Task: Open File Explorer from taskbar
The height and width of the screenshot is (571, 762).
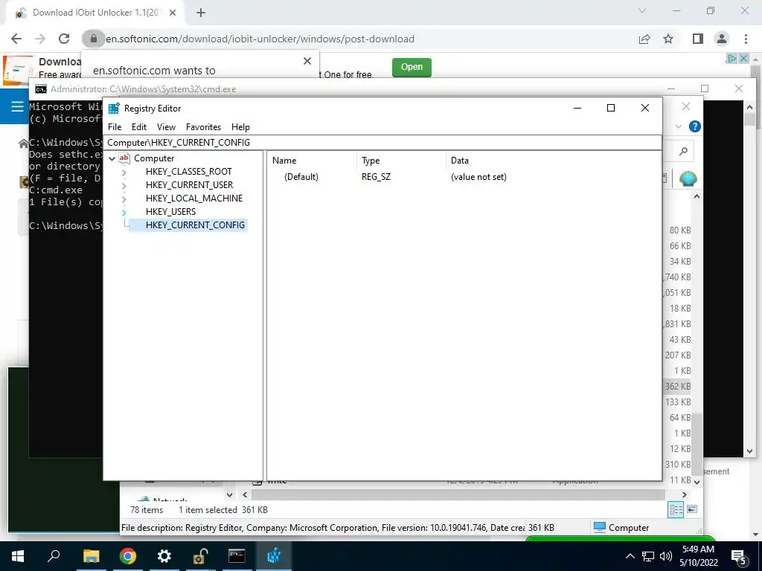Action: 91,556
